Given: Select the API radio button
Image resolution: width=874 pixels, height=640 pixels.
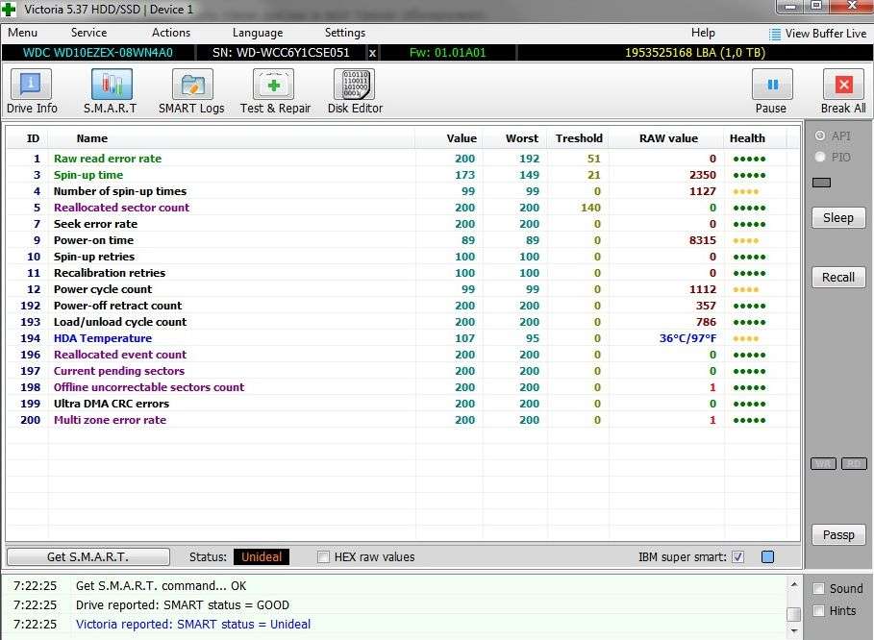Looking at the screenshot, I should click(x=820, y=136).
